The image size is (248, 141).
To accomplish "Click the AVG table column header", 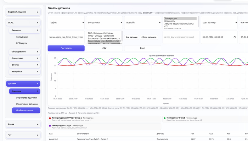I will click(229, 134).
